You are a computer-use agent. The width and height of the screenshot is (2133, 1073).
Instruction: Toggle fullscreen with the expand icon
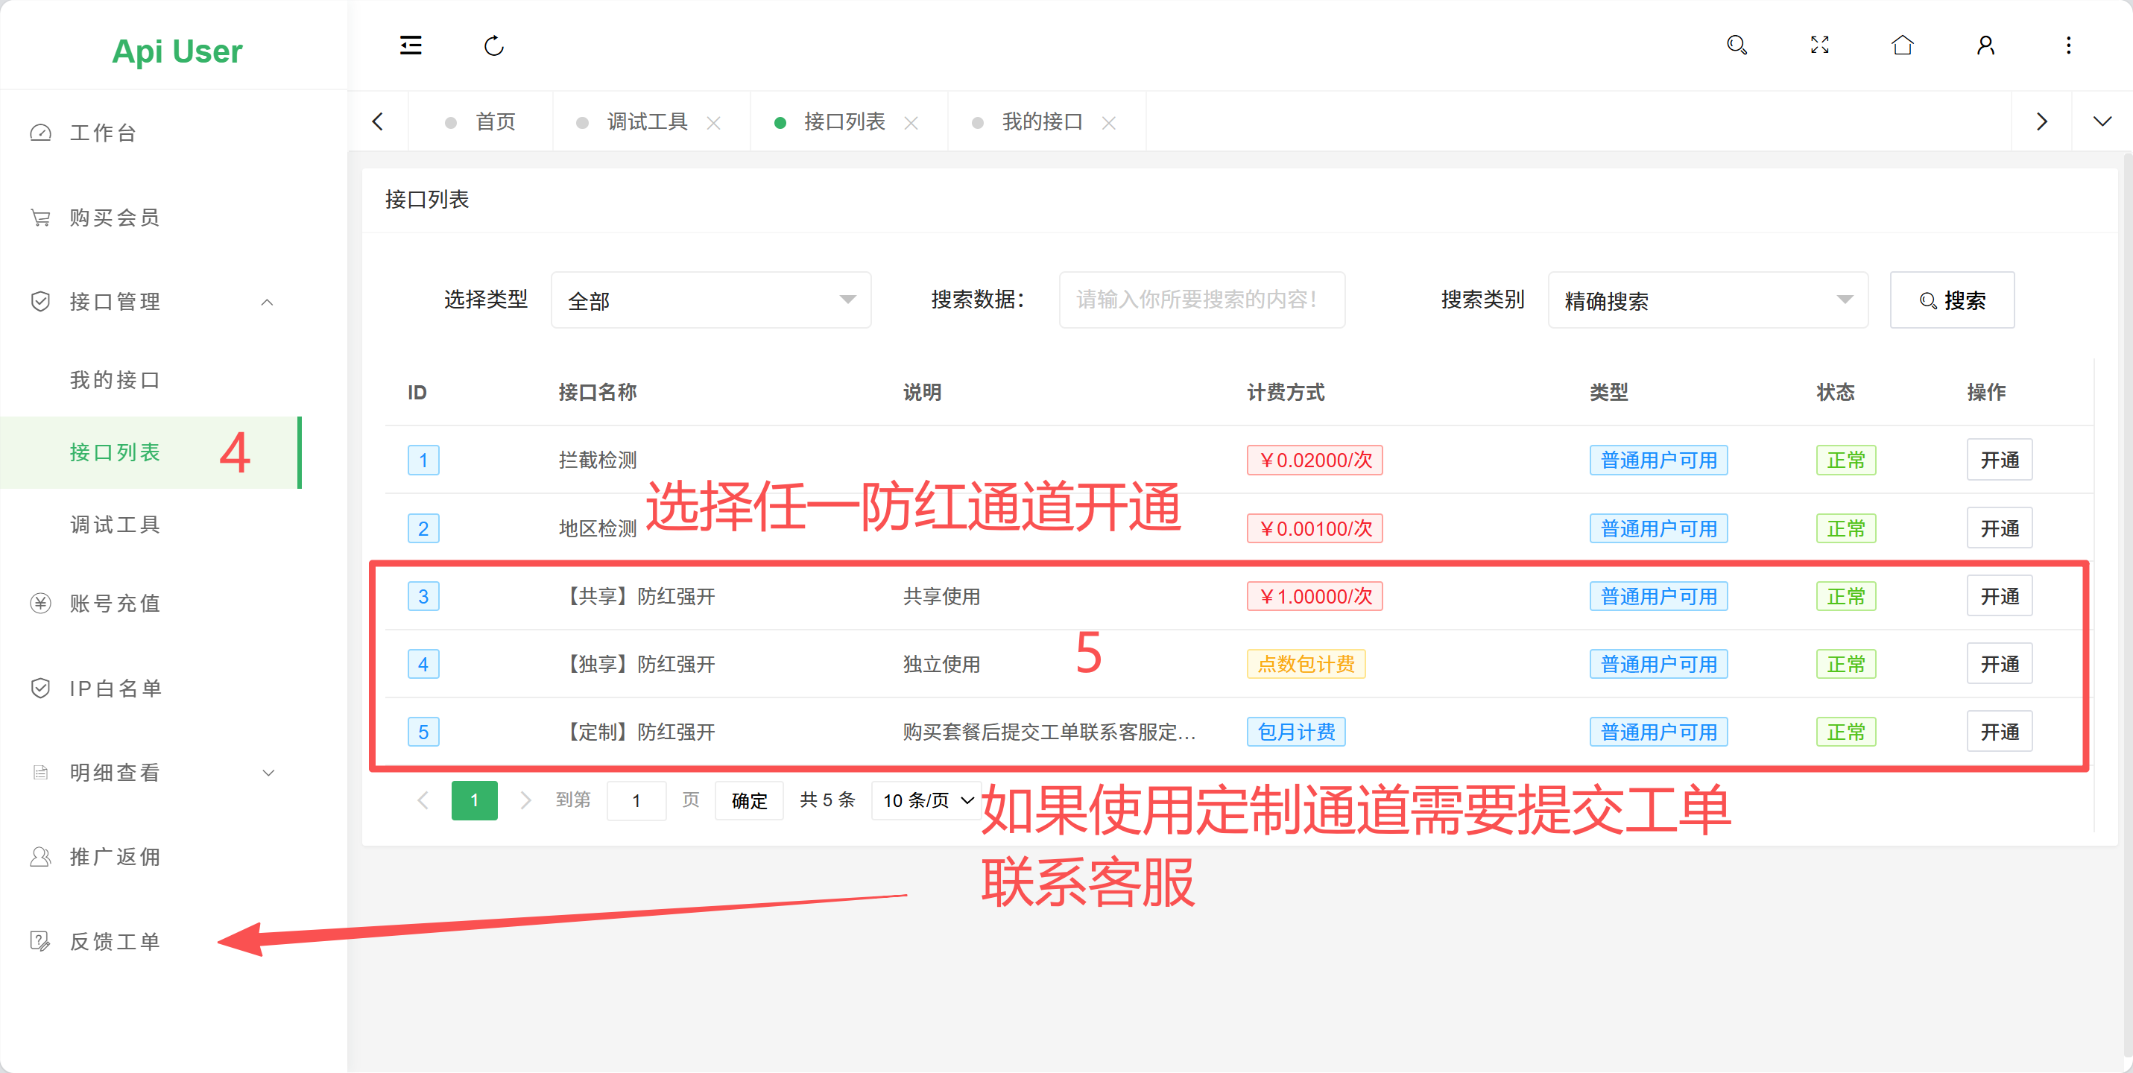click(1819, 45)
